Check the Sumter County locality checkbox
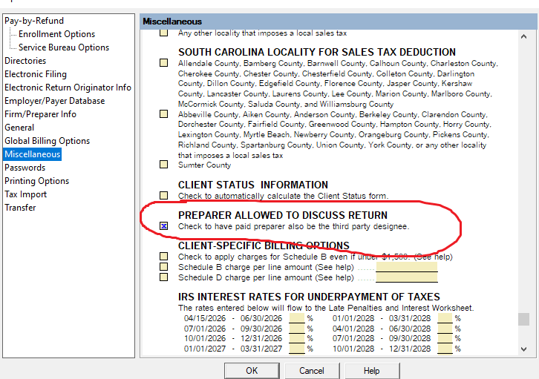 click(164, 165)
